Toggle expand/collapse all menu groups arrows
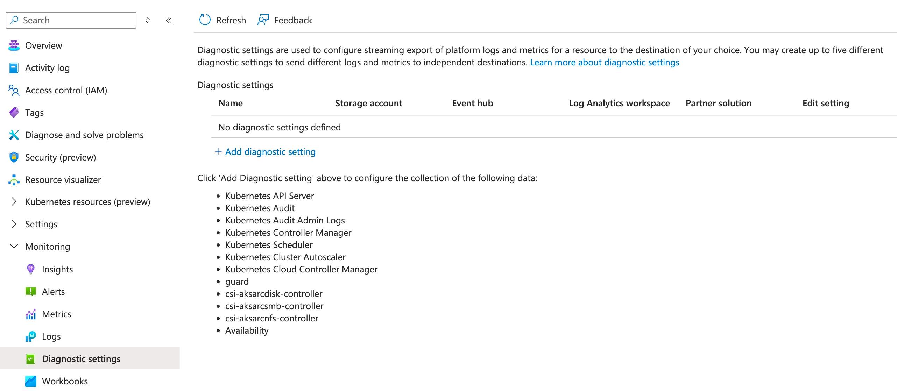The width and height of the screenshot is (897, 391). [x=148, y=20]
